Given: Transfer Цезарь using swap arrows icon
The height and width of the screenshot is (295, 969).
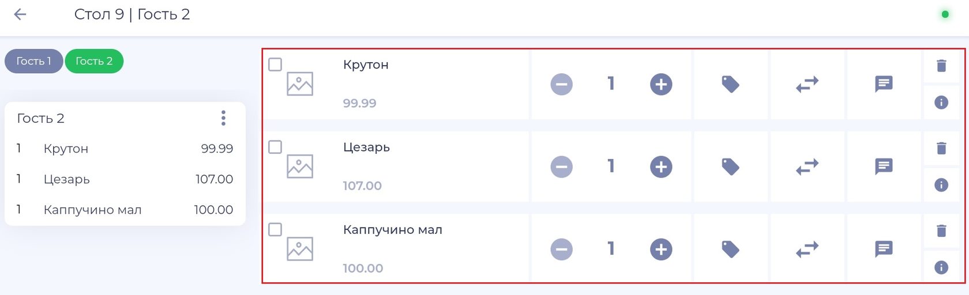Looking at the screenshot, I should click(807, 167).
